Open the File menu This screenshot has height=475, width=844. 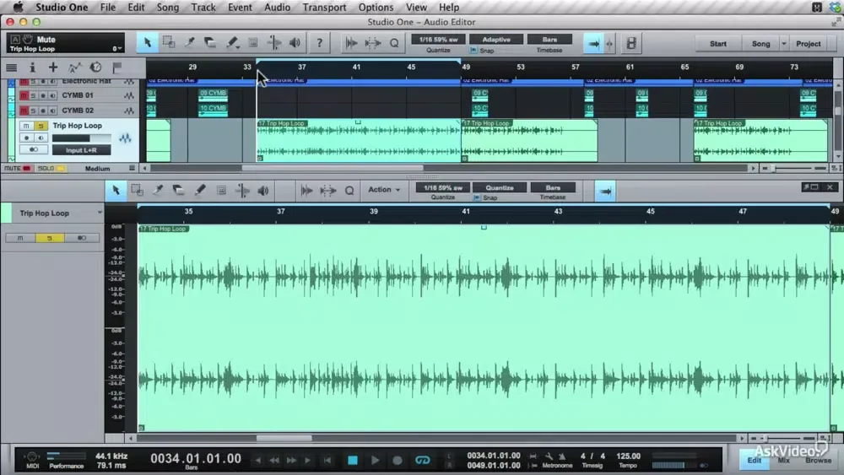(x=108, y=7)
